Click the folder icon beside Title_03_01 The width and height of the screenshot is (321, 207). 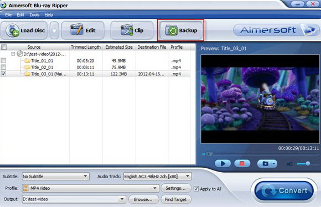click(27, 74)
